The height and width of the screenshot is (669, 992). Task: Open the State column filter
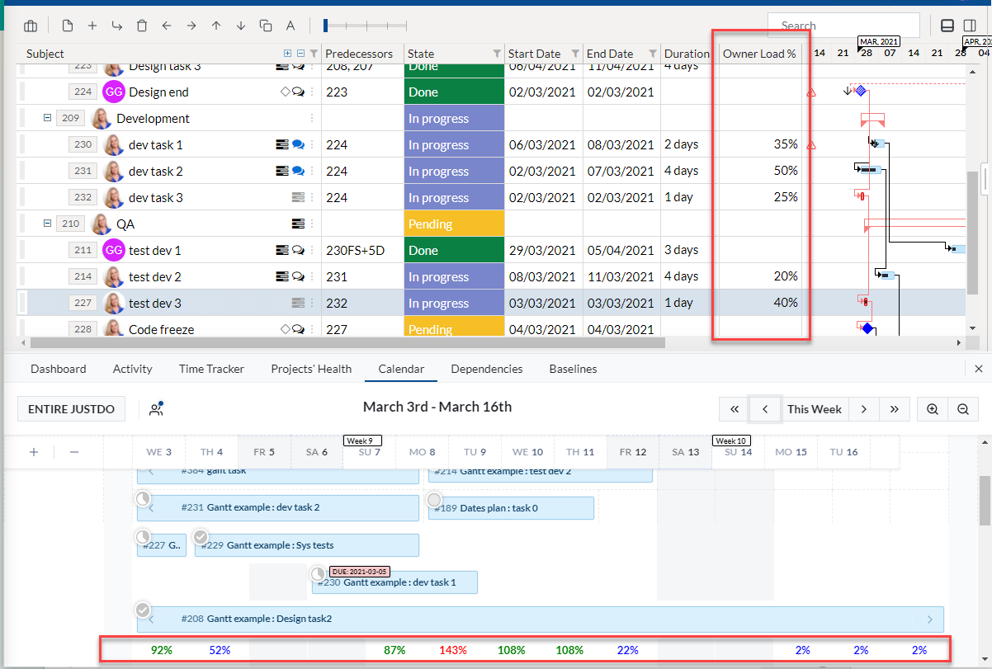click(x=497, y=54)
